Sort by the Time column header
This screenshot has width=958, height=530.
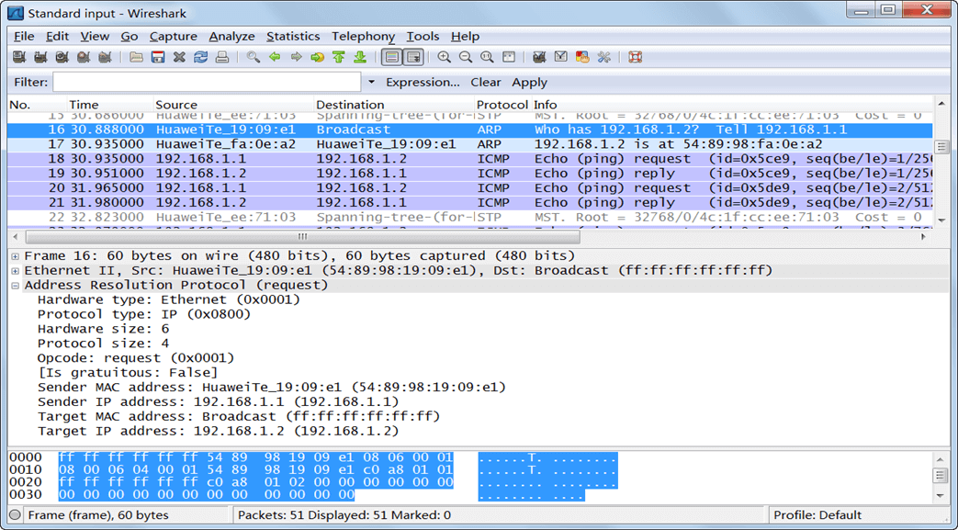110,105
